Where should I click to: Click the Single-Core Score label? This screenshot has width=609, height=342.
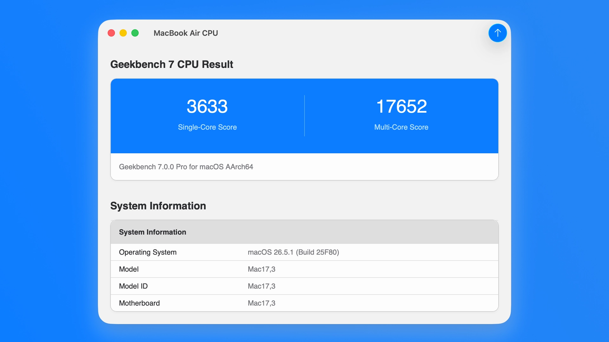point(207,127)
